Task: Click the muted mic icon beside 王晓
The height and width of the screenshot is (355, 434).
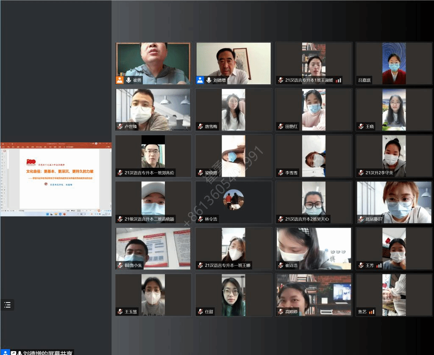Action: pos(361,126)
